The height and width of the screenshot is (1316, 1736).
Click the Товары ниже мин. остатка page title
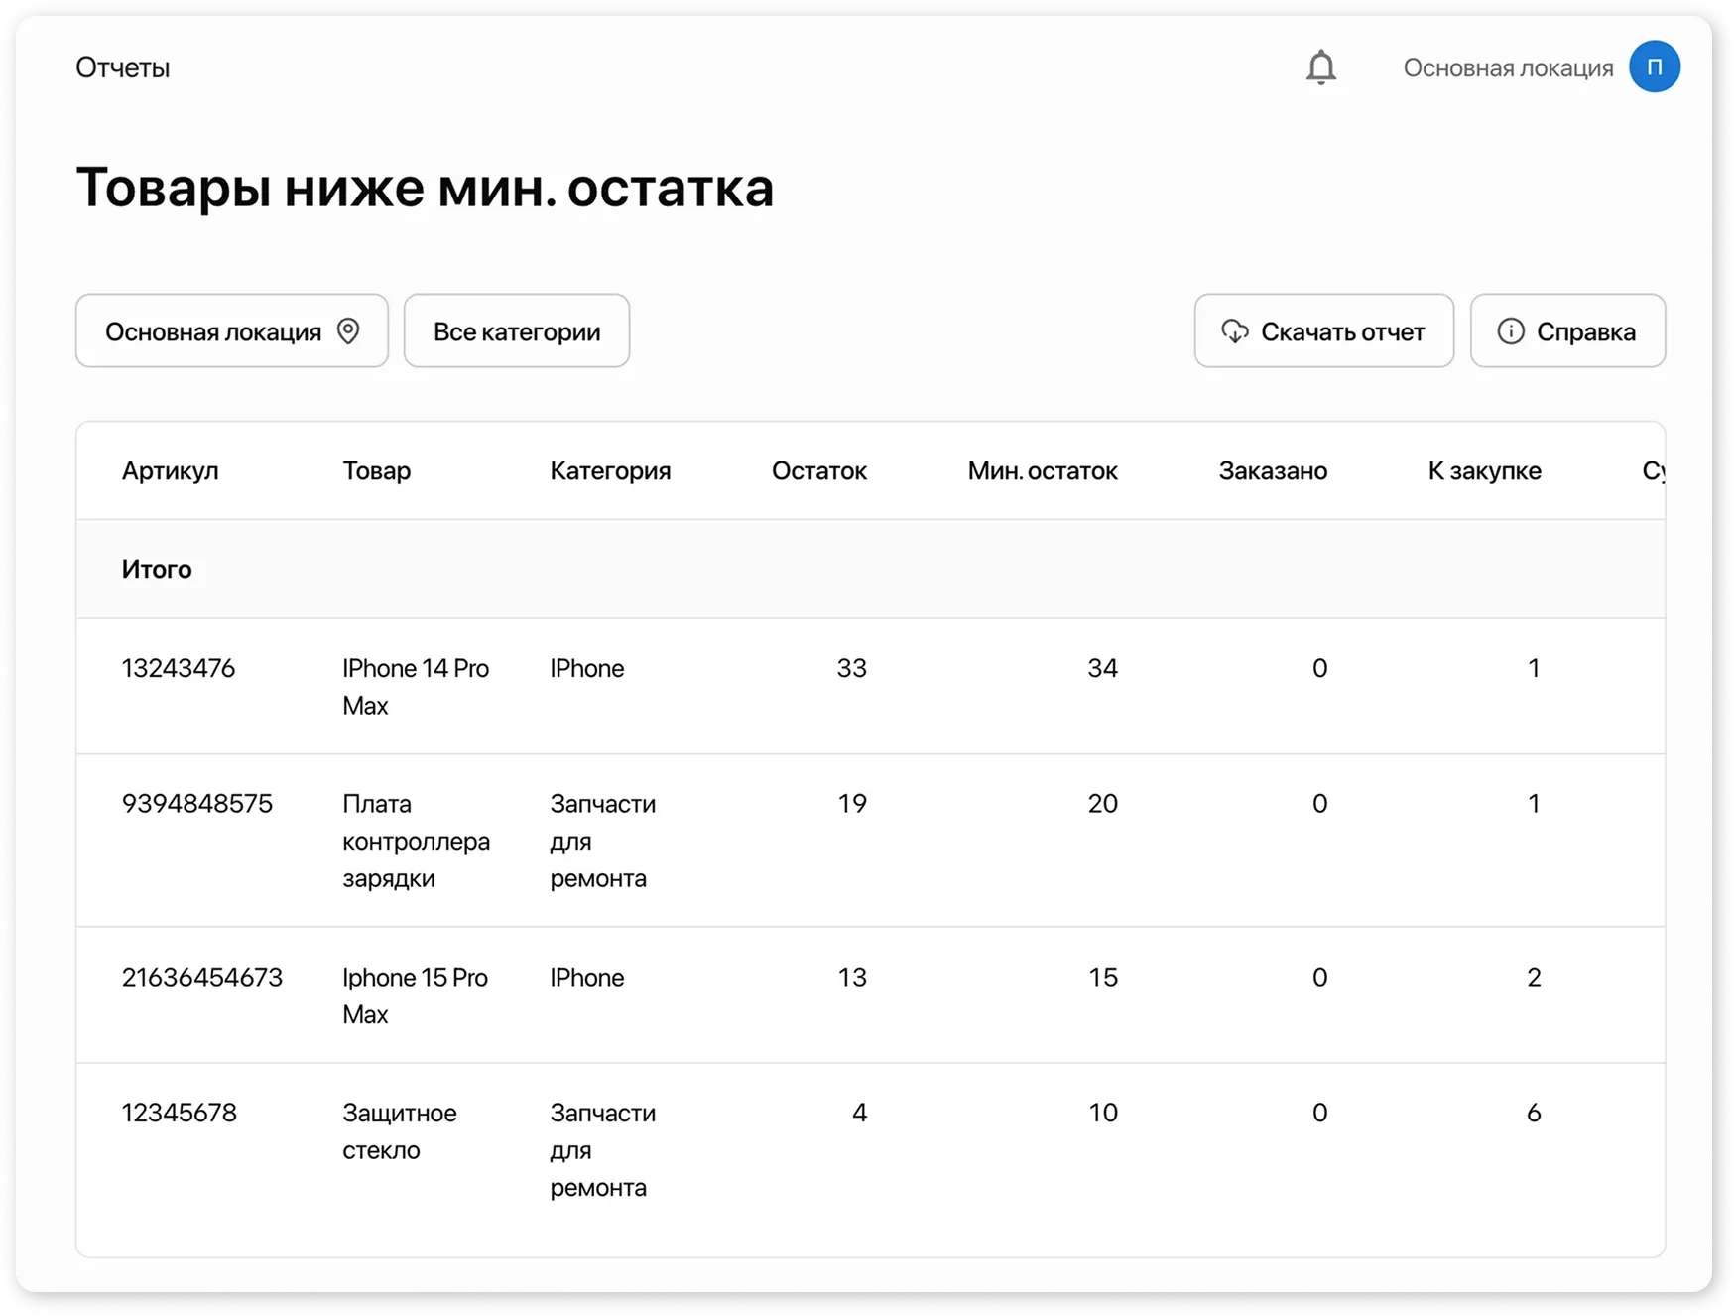click(x=425, y=189)
